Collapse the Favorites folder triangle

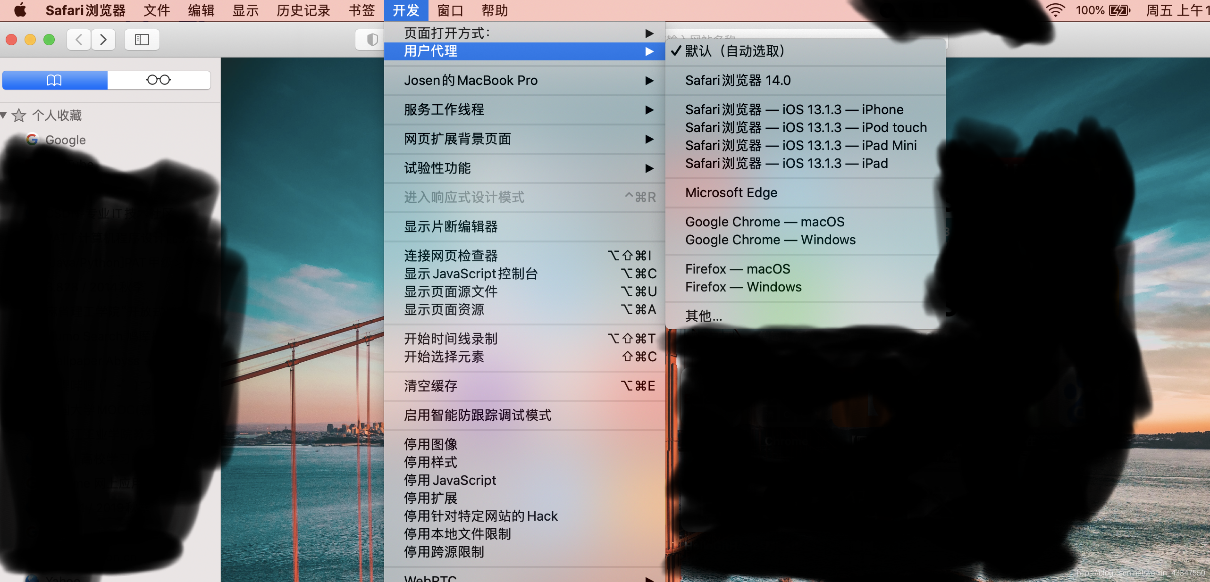[4, 115]
